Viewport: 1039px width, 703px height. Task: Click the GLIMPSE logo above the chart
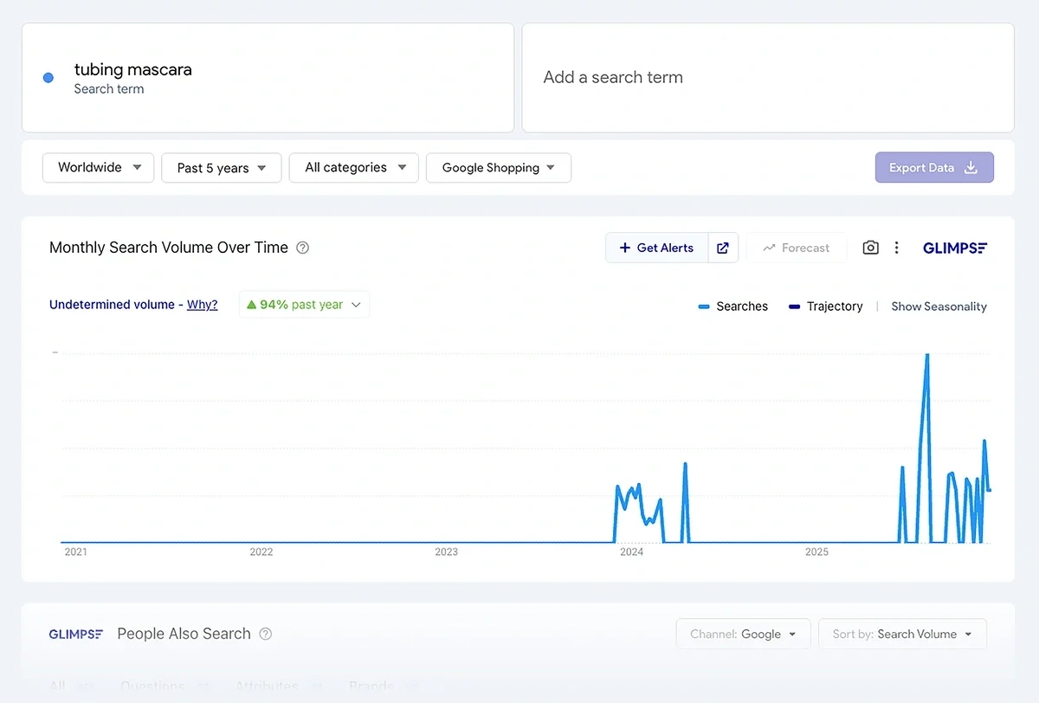pyautogui.click(x=955, y=248)
